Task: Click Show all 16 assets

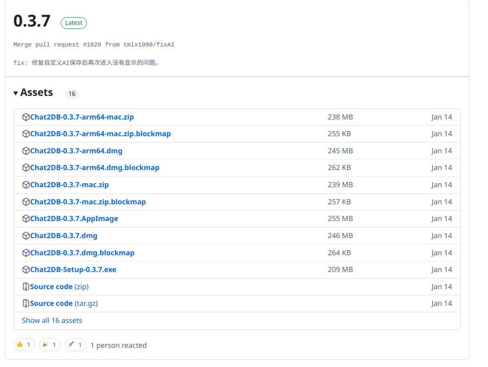Action: 52,321
